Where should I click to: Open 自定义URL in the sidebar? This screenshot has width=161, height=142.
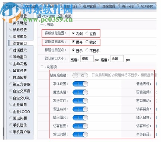[x=22, y=98]
